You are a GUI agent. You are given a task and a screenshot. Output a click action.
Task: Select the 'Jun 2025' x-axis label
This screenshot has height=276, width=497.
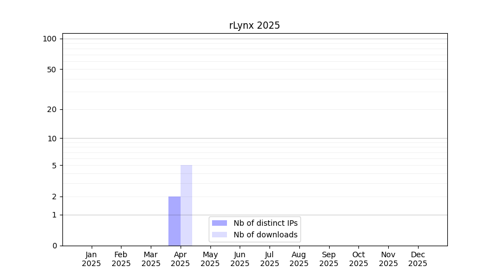[240, 259]
